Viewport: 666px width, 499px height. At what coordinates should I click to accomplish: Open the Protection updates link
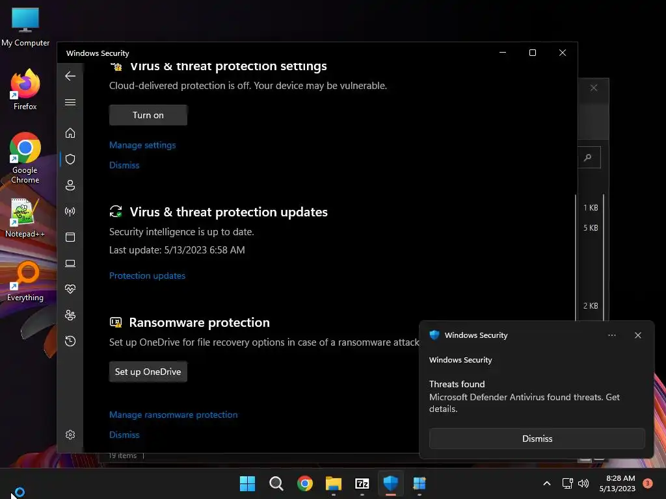click(147, 275)
